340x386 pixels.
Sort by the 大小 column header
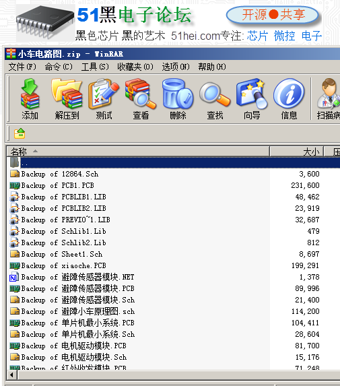pyautogui.click(x=297, y=152)
